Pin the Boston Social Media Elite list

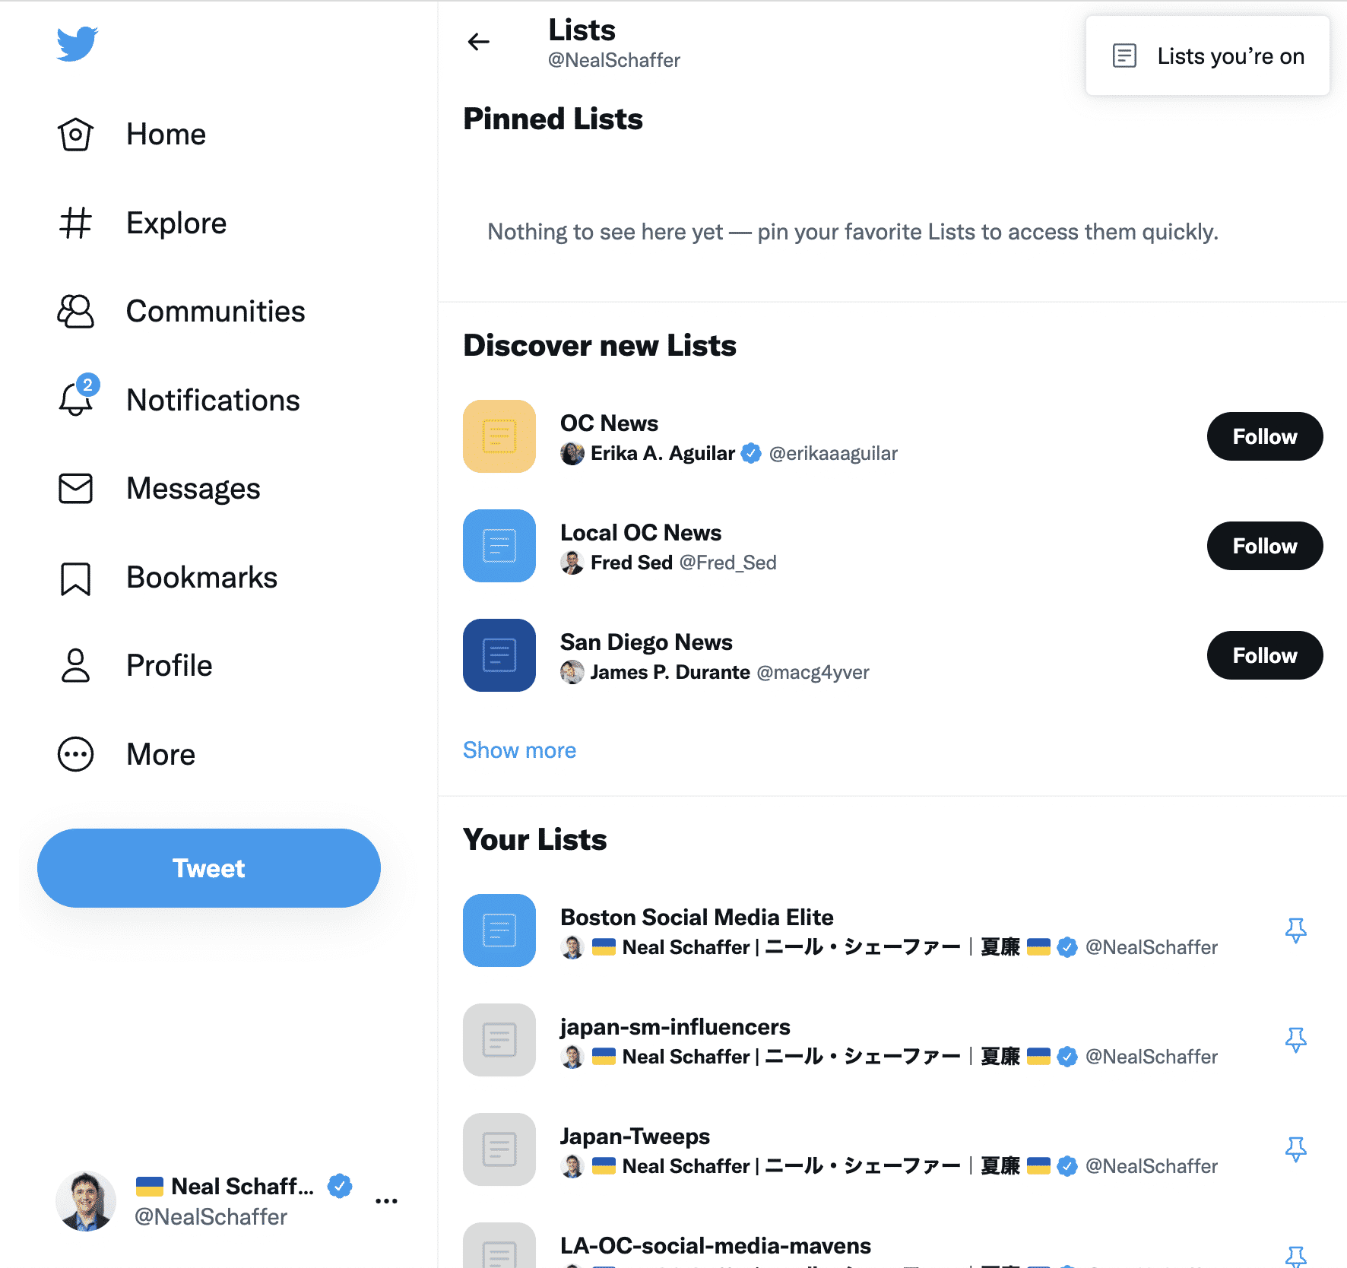1296,930
